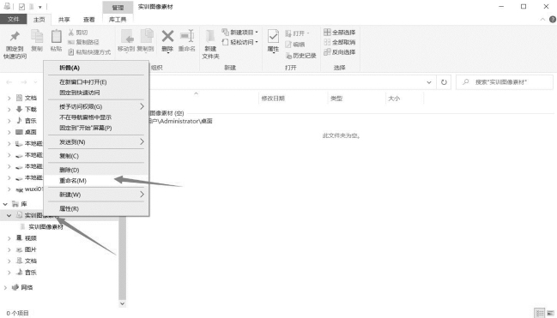The image size is (557, 318).
Task: Click the Rename icon in ribbon
Action: click(187, 36)
